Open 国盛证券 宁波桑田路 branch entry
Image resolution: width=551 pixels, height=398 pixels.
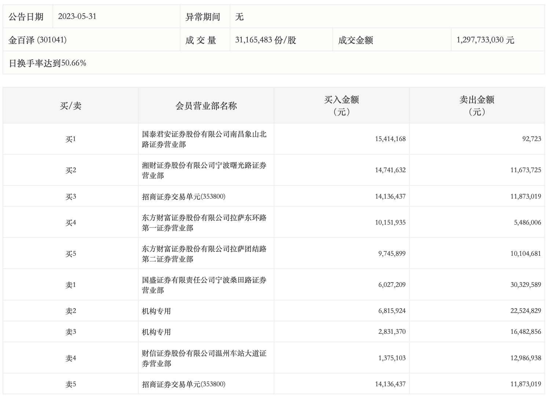click(204, 285)
